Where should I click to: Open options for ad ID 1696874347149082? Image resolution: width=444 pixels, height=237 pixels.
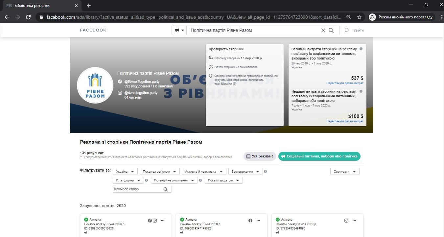[258, 221]
